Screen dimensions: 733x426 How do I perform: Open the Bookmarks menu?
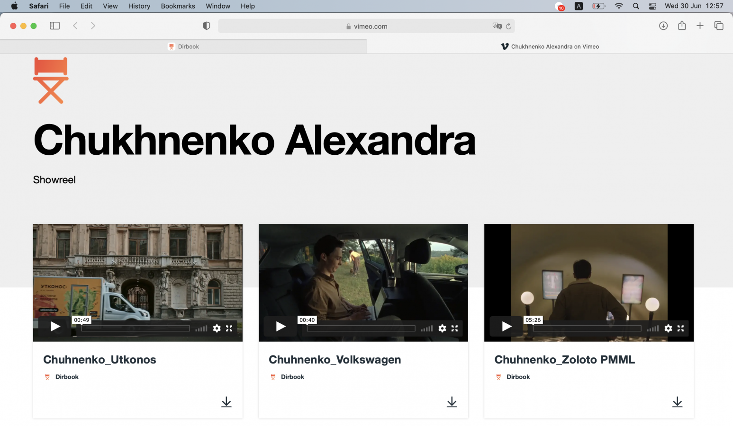tap(178, 6)
